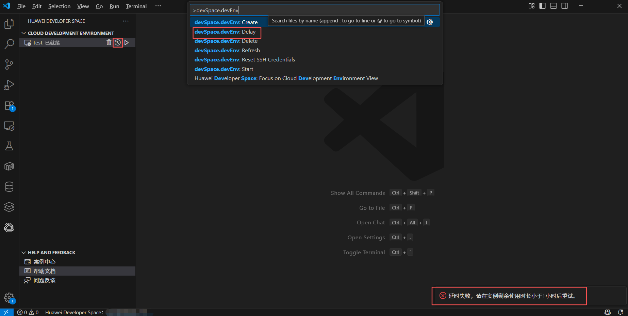Open Source Control view
628x316 pixels.
point(9,64)
